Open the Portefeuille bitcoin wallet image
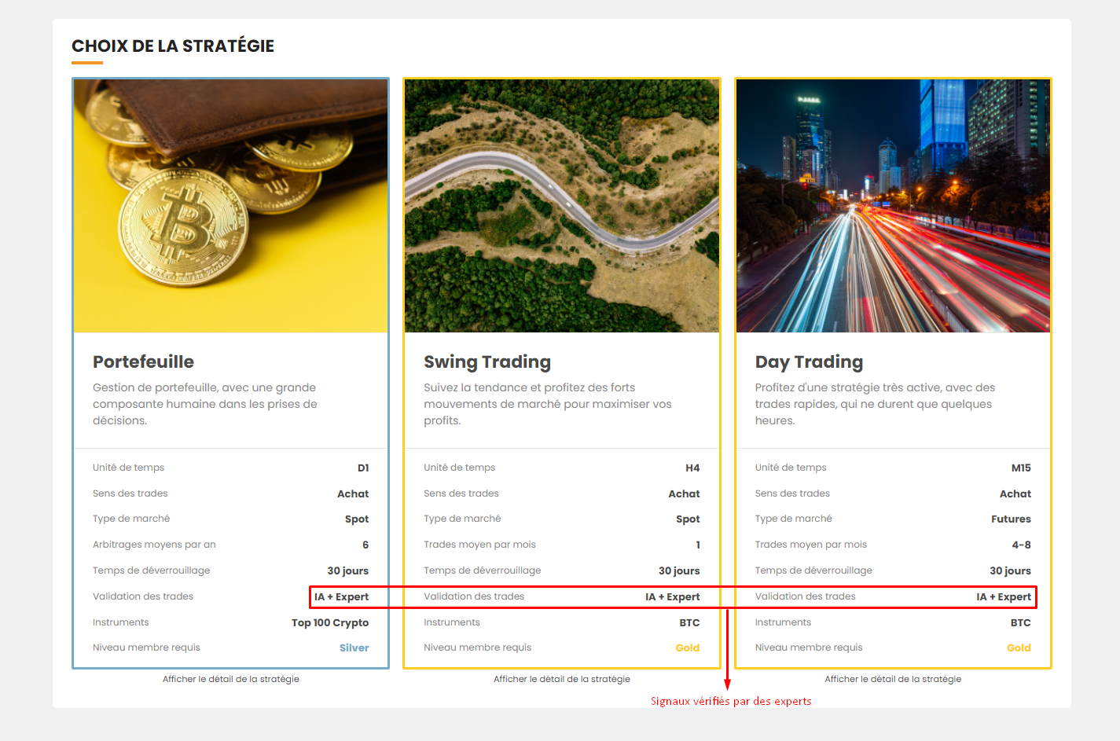1120x741 pixels. pos(230,206)
